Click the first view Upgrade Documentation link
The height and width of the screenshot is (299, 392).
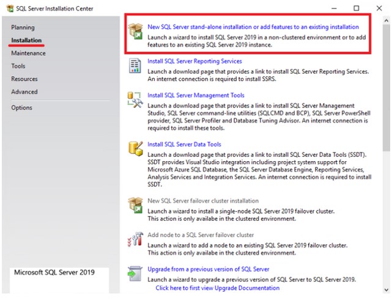pyautogui.click(x=218, y=288)
